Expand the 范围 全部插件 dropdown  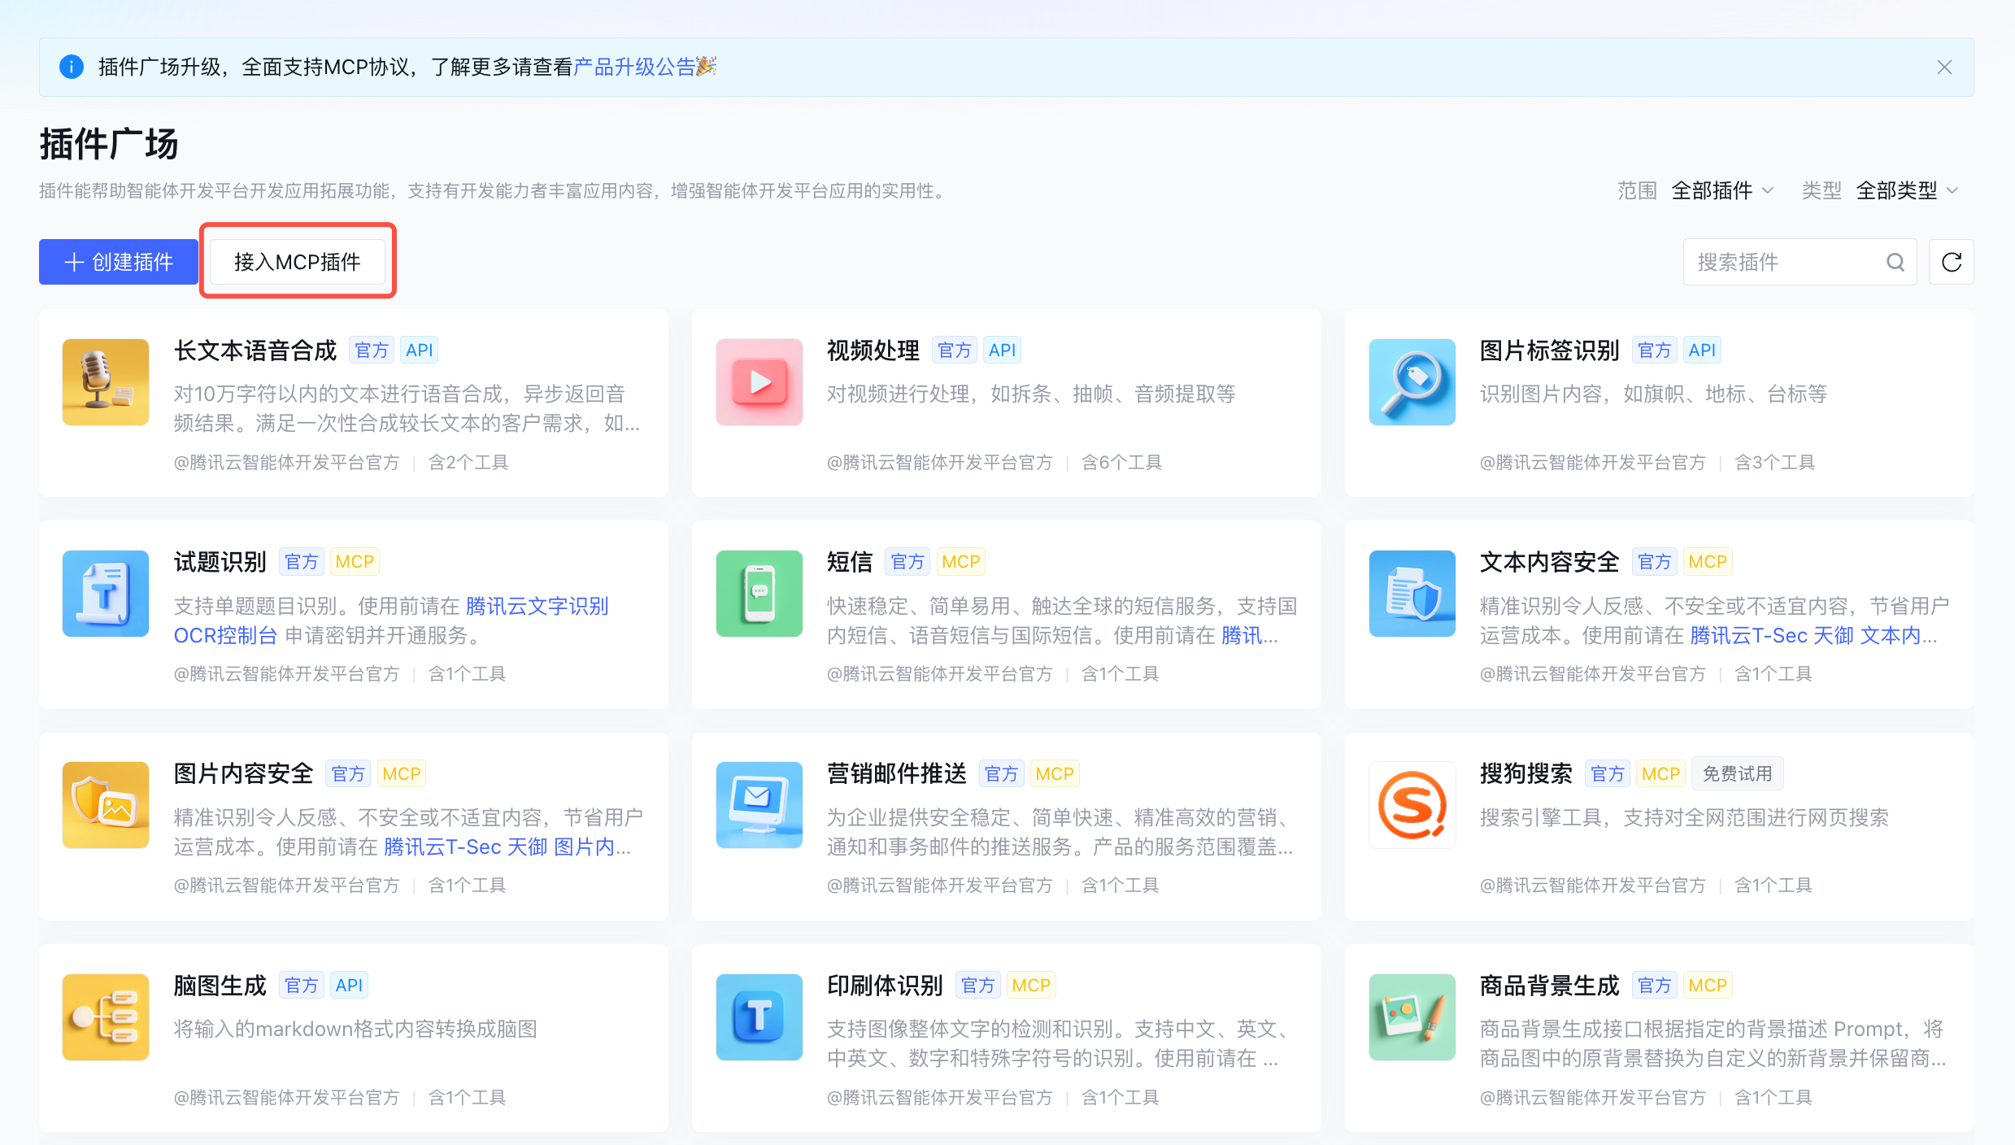click(1721, 190)
